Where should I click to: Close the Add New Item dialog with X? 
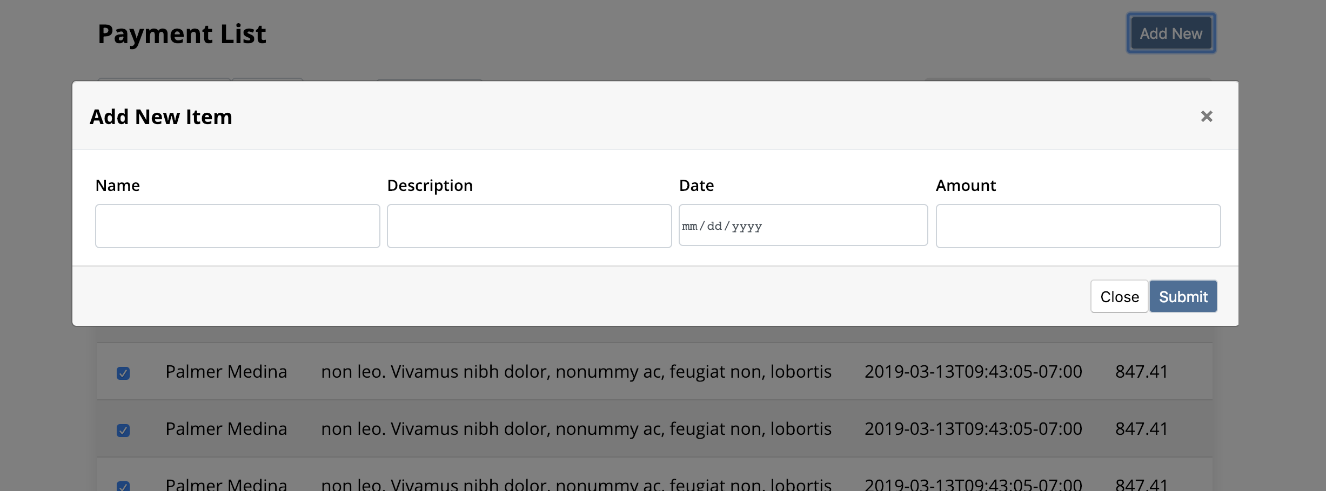(x=1206, y=117)
